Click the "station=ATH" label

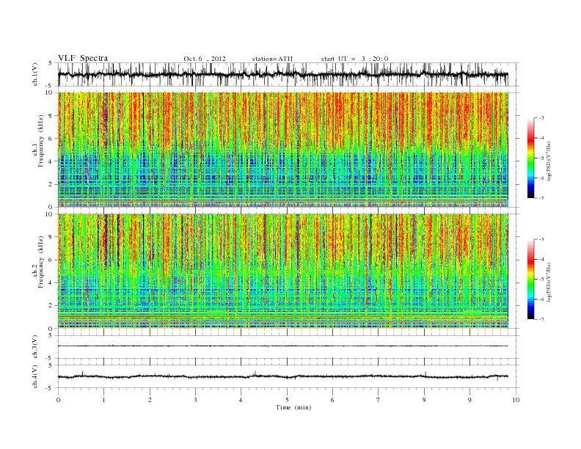point(272,59)
